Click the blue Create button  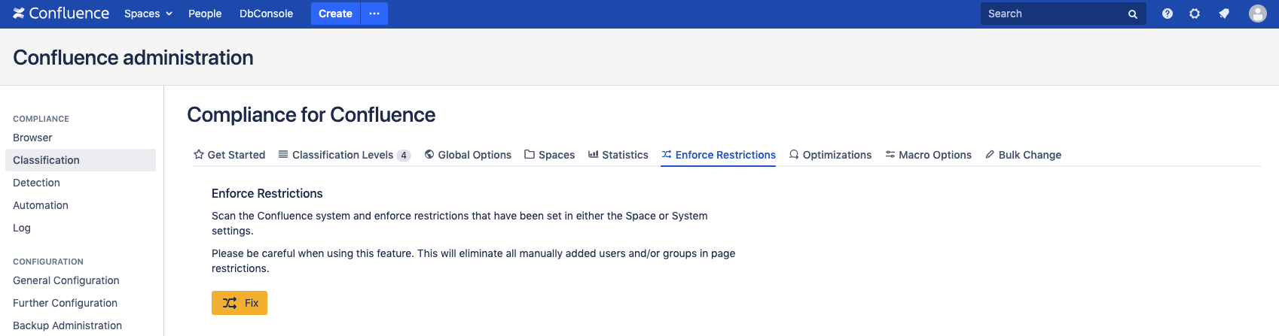point(335,14)
